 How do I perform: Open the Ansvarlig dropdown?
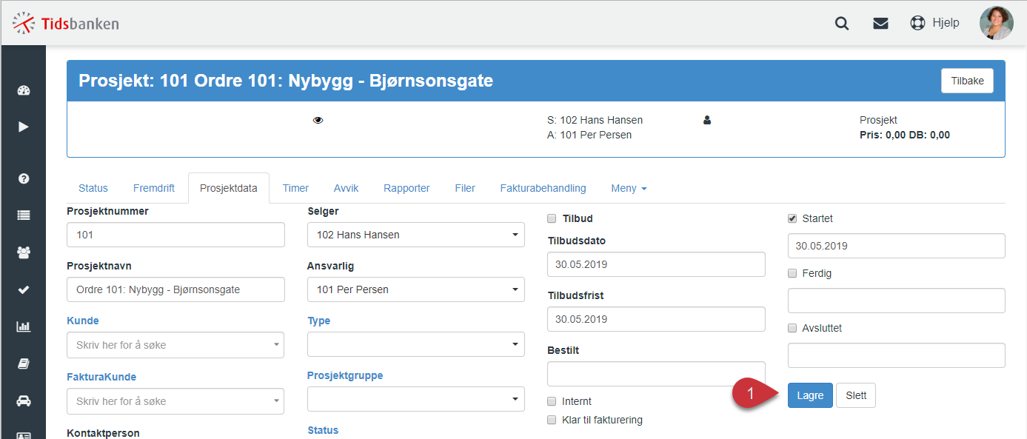pos(416,289)
